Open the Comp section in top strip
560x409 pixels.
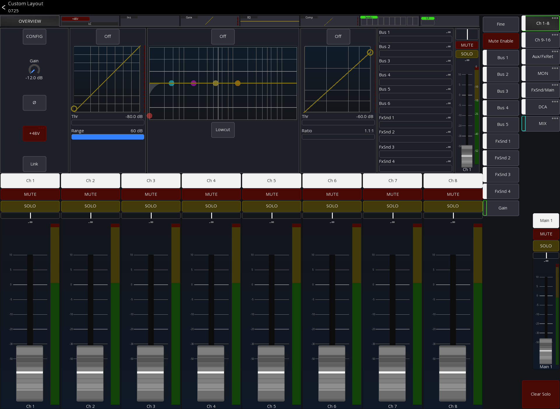pos(330,21)
